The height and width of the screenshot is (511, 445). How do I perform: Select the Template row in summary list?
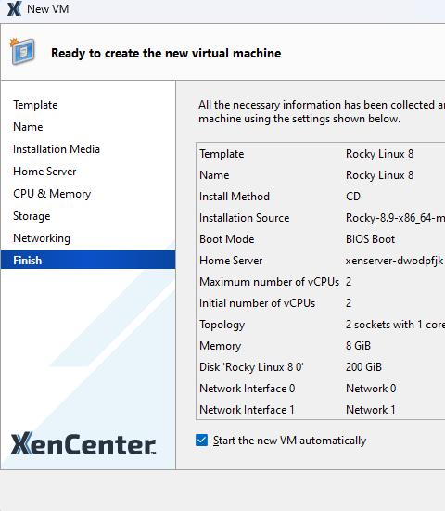pyautogui.click(x=321, y=154)
